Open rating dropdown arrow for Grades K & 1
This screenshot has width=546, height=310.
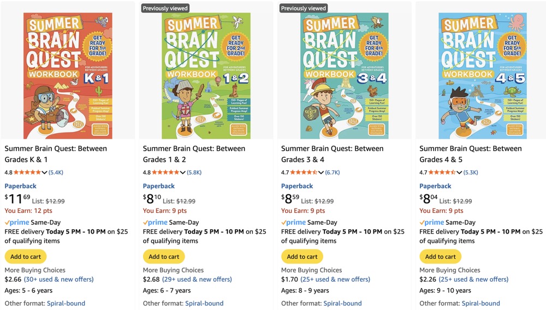tap(45, 172)
